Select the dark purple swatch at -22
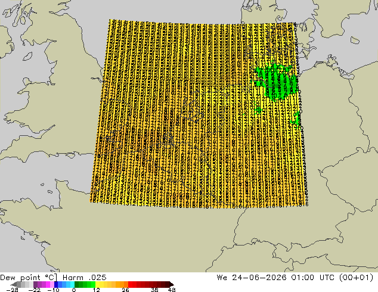 pos(35,284)
